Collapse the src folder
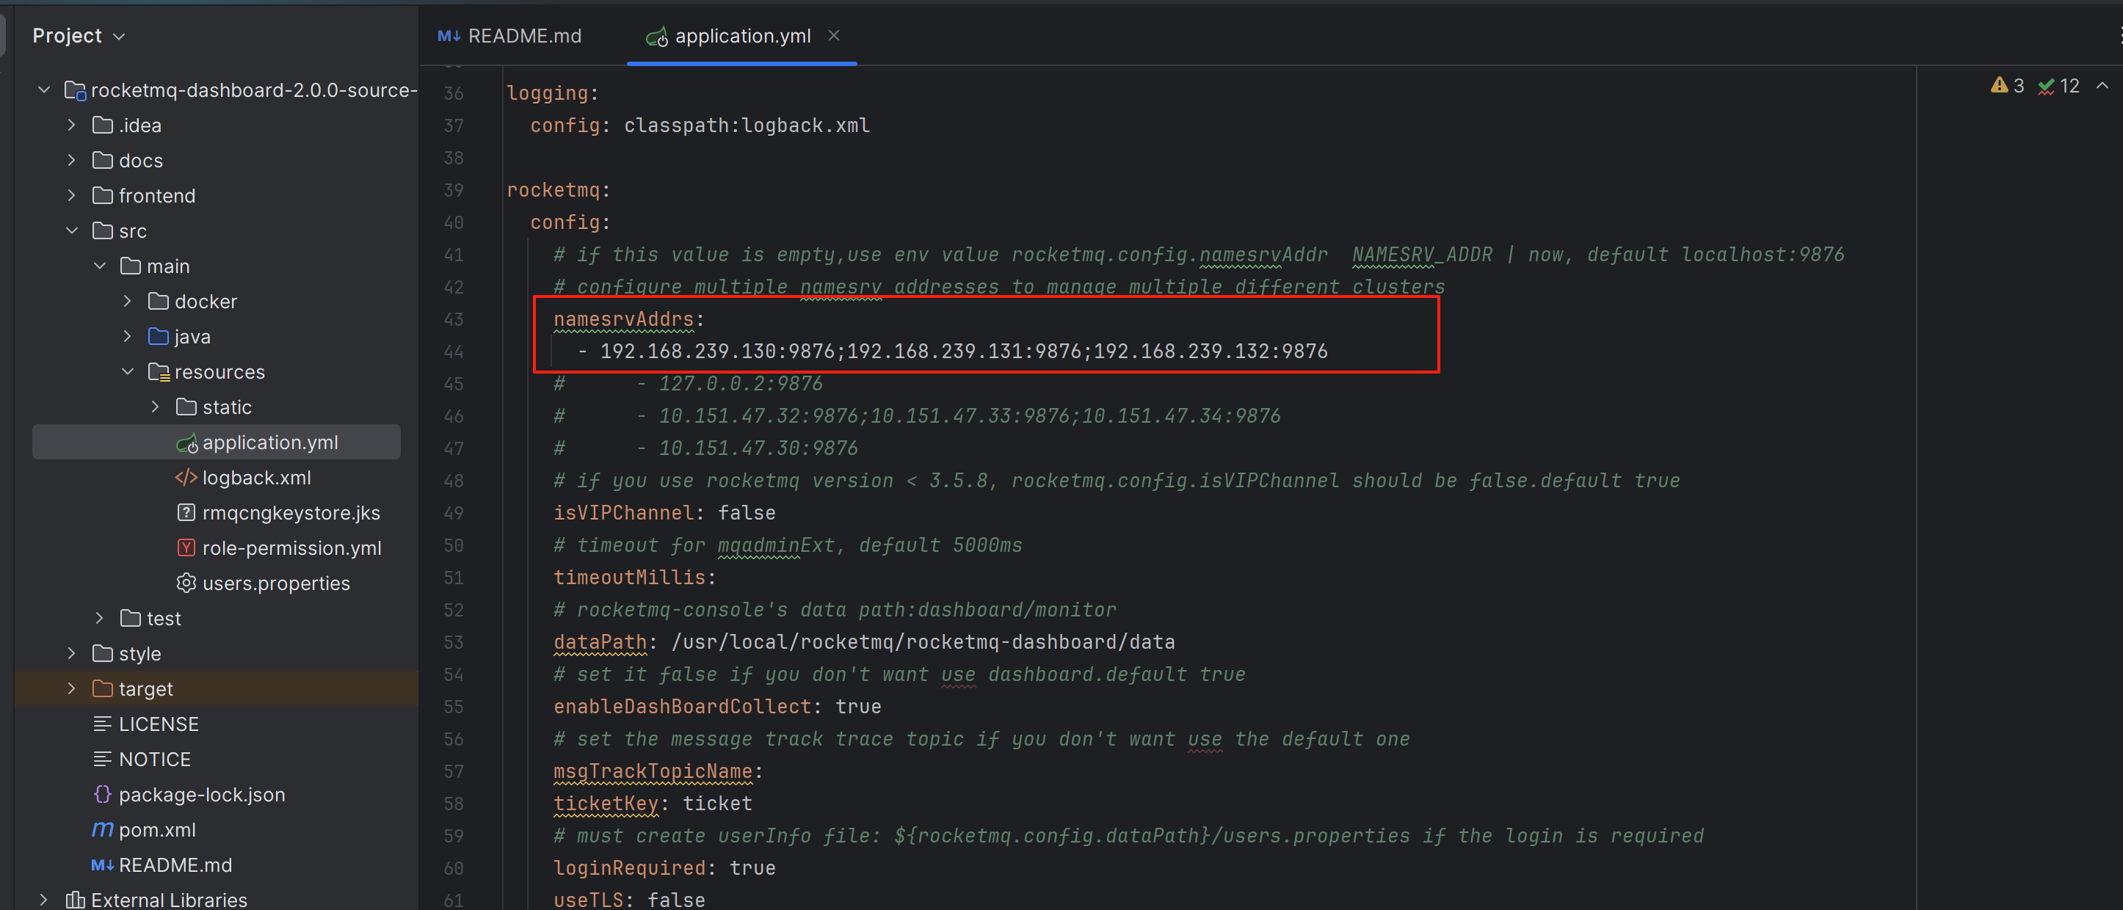The image size is (2123, 910). coord(72,230)
